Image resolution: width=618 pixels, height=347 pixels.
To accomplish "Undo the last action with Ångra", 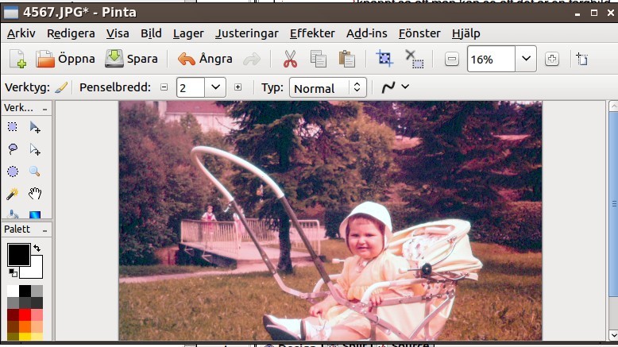I will click(x=205, y=59).
